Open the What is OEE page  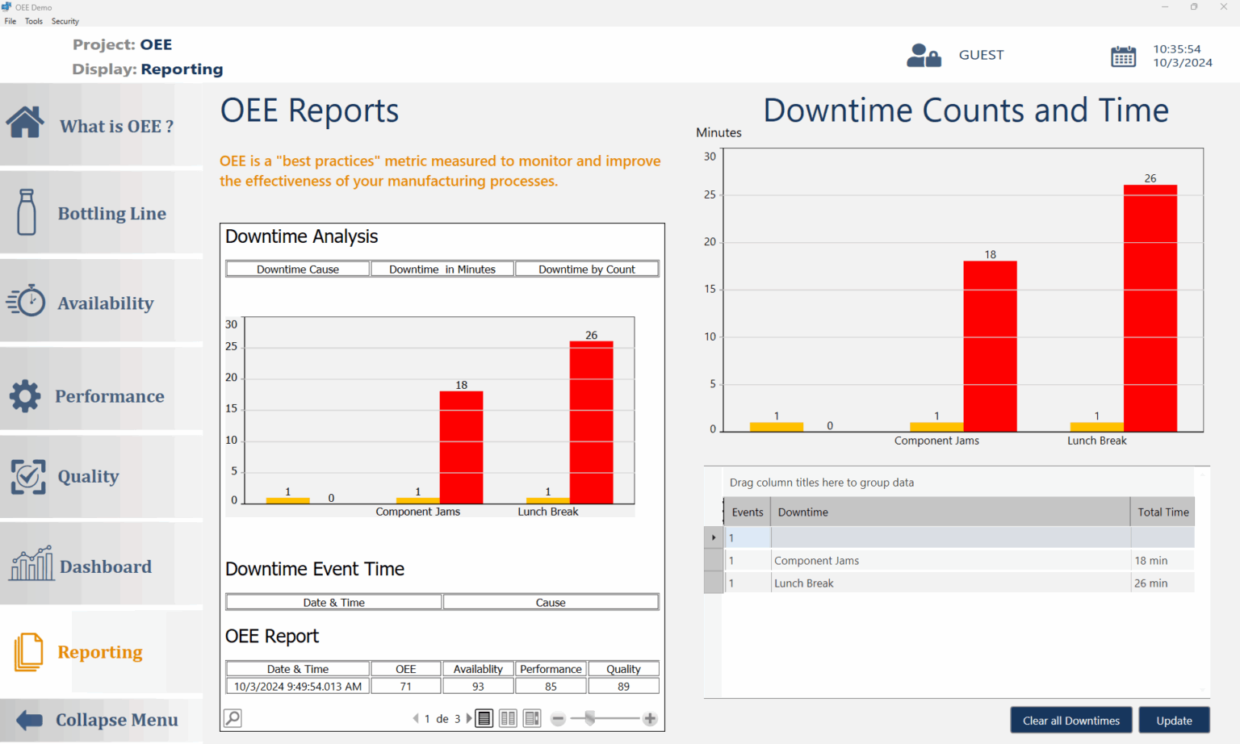point(25,122)
